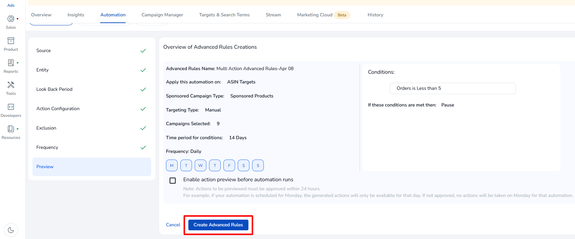
Task: Click the Orders is Less than 5 condition
Action: [x=452, y=88]
